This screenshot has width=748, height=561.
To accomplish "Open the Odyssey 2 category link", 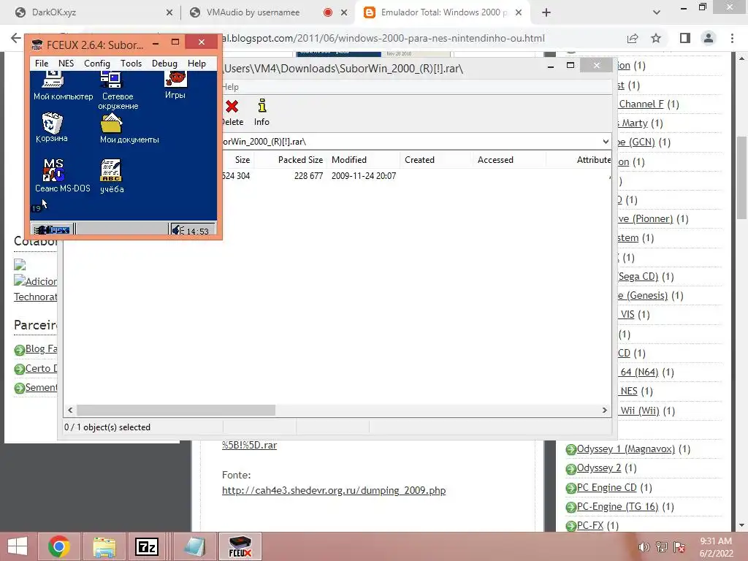I will click(599, 468).
